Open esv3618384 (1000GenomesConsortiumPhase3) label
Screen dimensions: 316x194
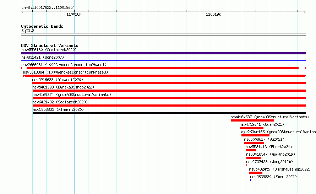point(65,72)
